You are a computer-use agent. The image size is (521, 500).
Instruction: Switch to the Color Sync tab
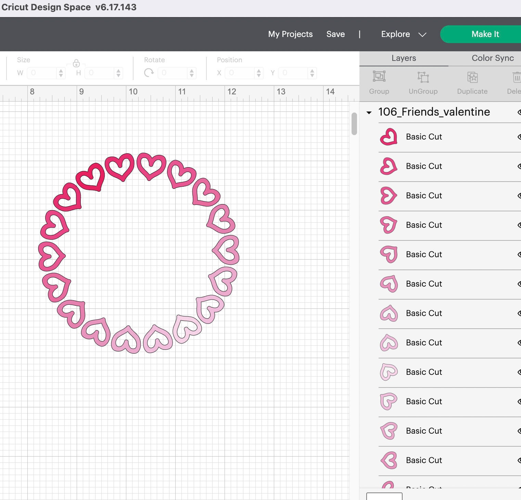(492, 58)
